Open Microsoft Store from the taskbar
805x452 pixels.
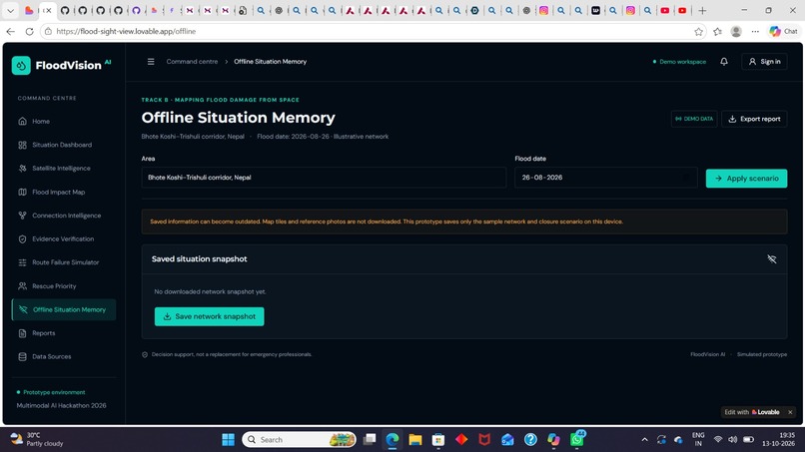437,440
